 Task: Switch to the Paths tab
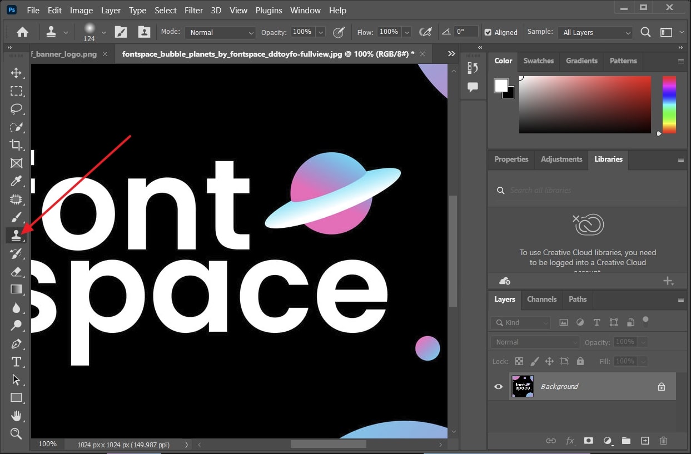578,299
